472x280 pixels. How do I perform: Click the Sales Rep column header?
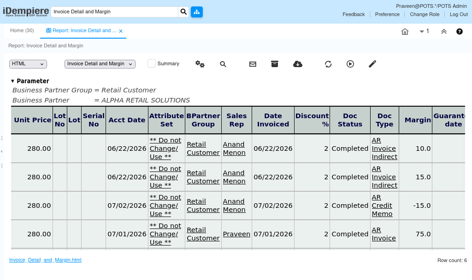[x=236, y=120]
